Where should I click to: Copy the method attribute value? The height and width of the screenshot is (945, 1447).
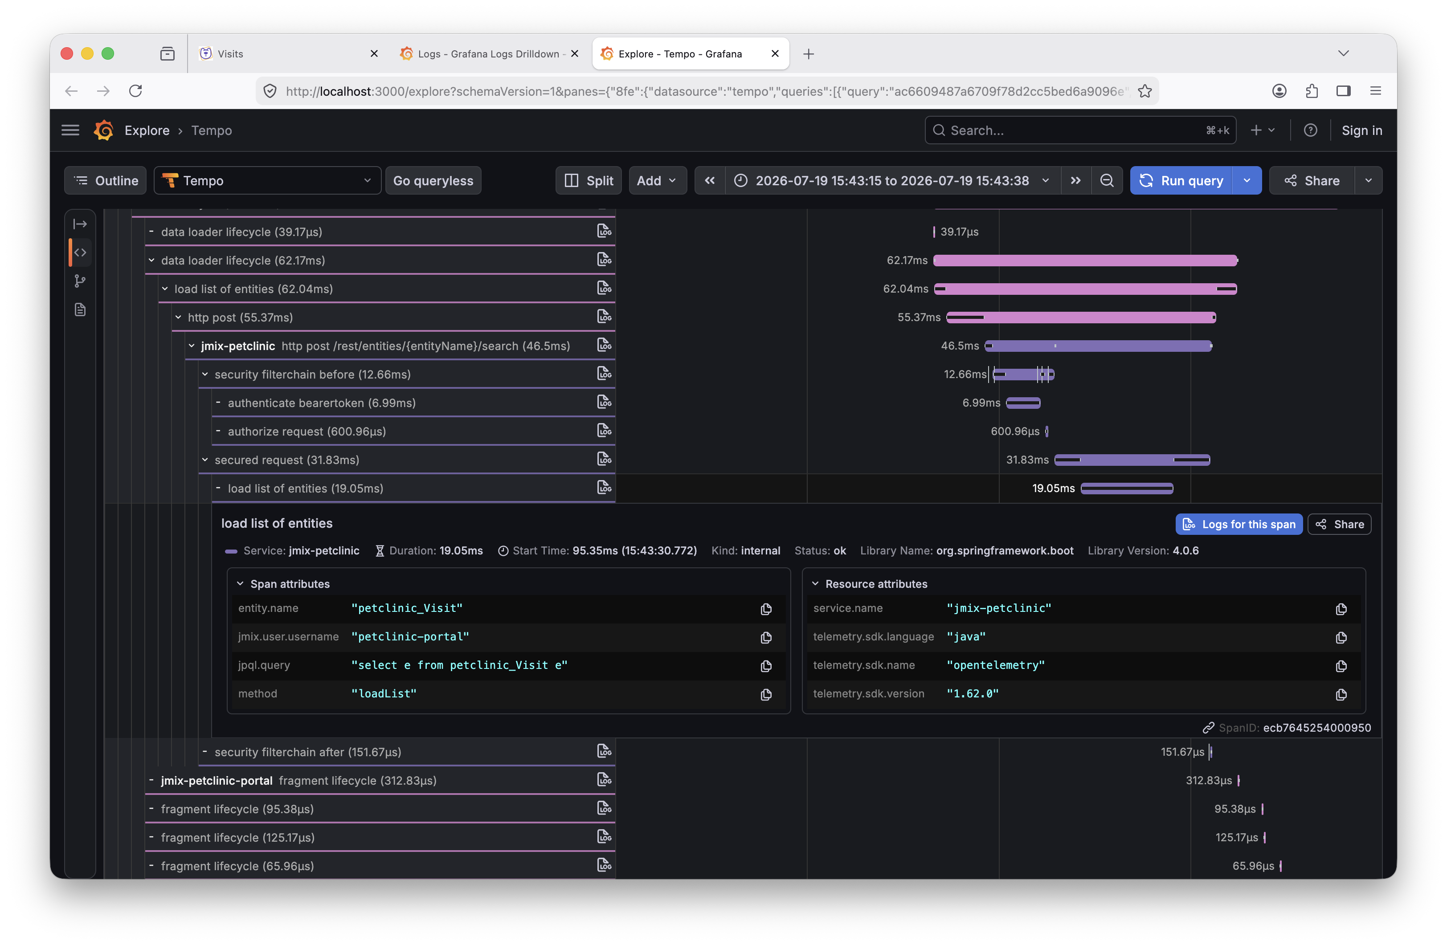[766, 695]
